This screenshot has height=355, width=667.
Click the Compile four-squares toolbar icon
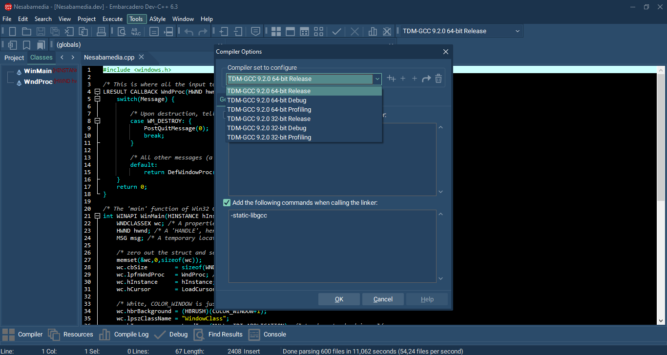click(276, 32)
